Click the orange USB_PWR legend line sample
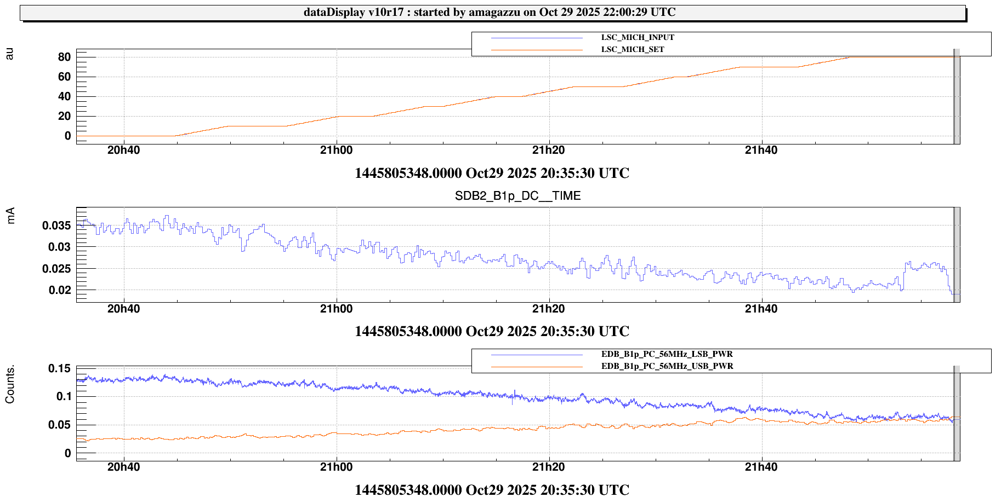 (536, 367)
